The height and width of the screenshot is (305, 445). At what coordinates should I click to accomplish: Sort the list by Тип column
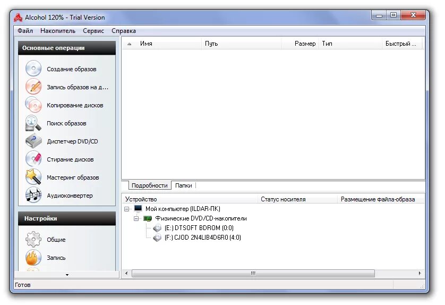(350, 44)
